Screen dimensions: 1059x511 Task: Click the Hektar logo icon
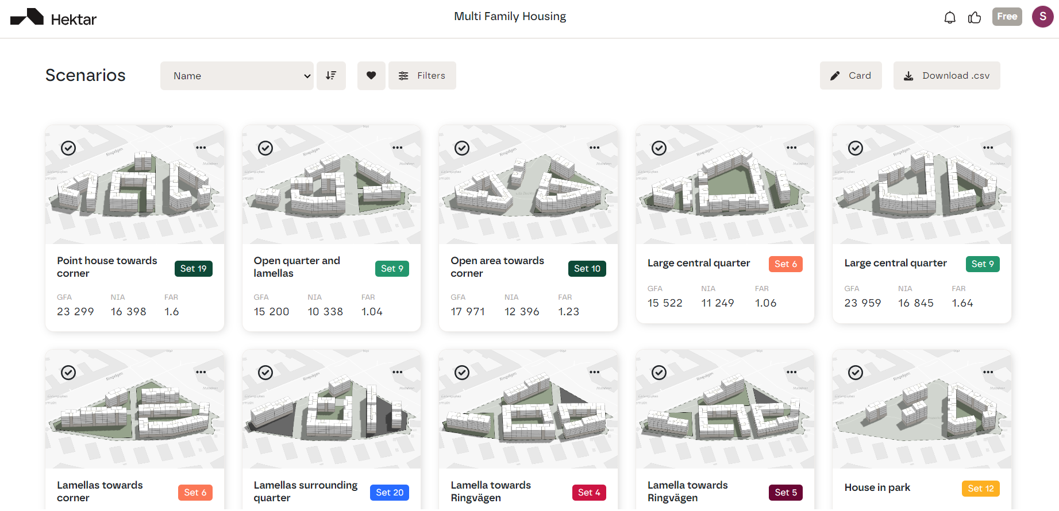click(27, 17)
